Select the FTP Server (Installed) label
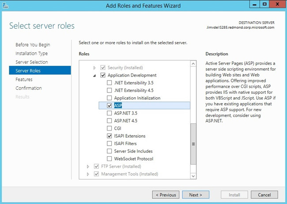This screenshot has height=204, width=287. (121, 166)
